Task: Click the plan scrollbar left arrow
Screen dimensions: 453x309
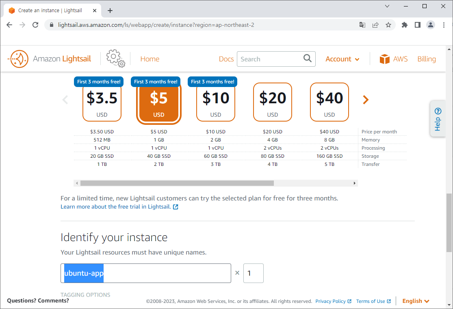Action: (76, 183)
